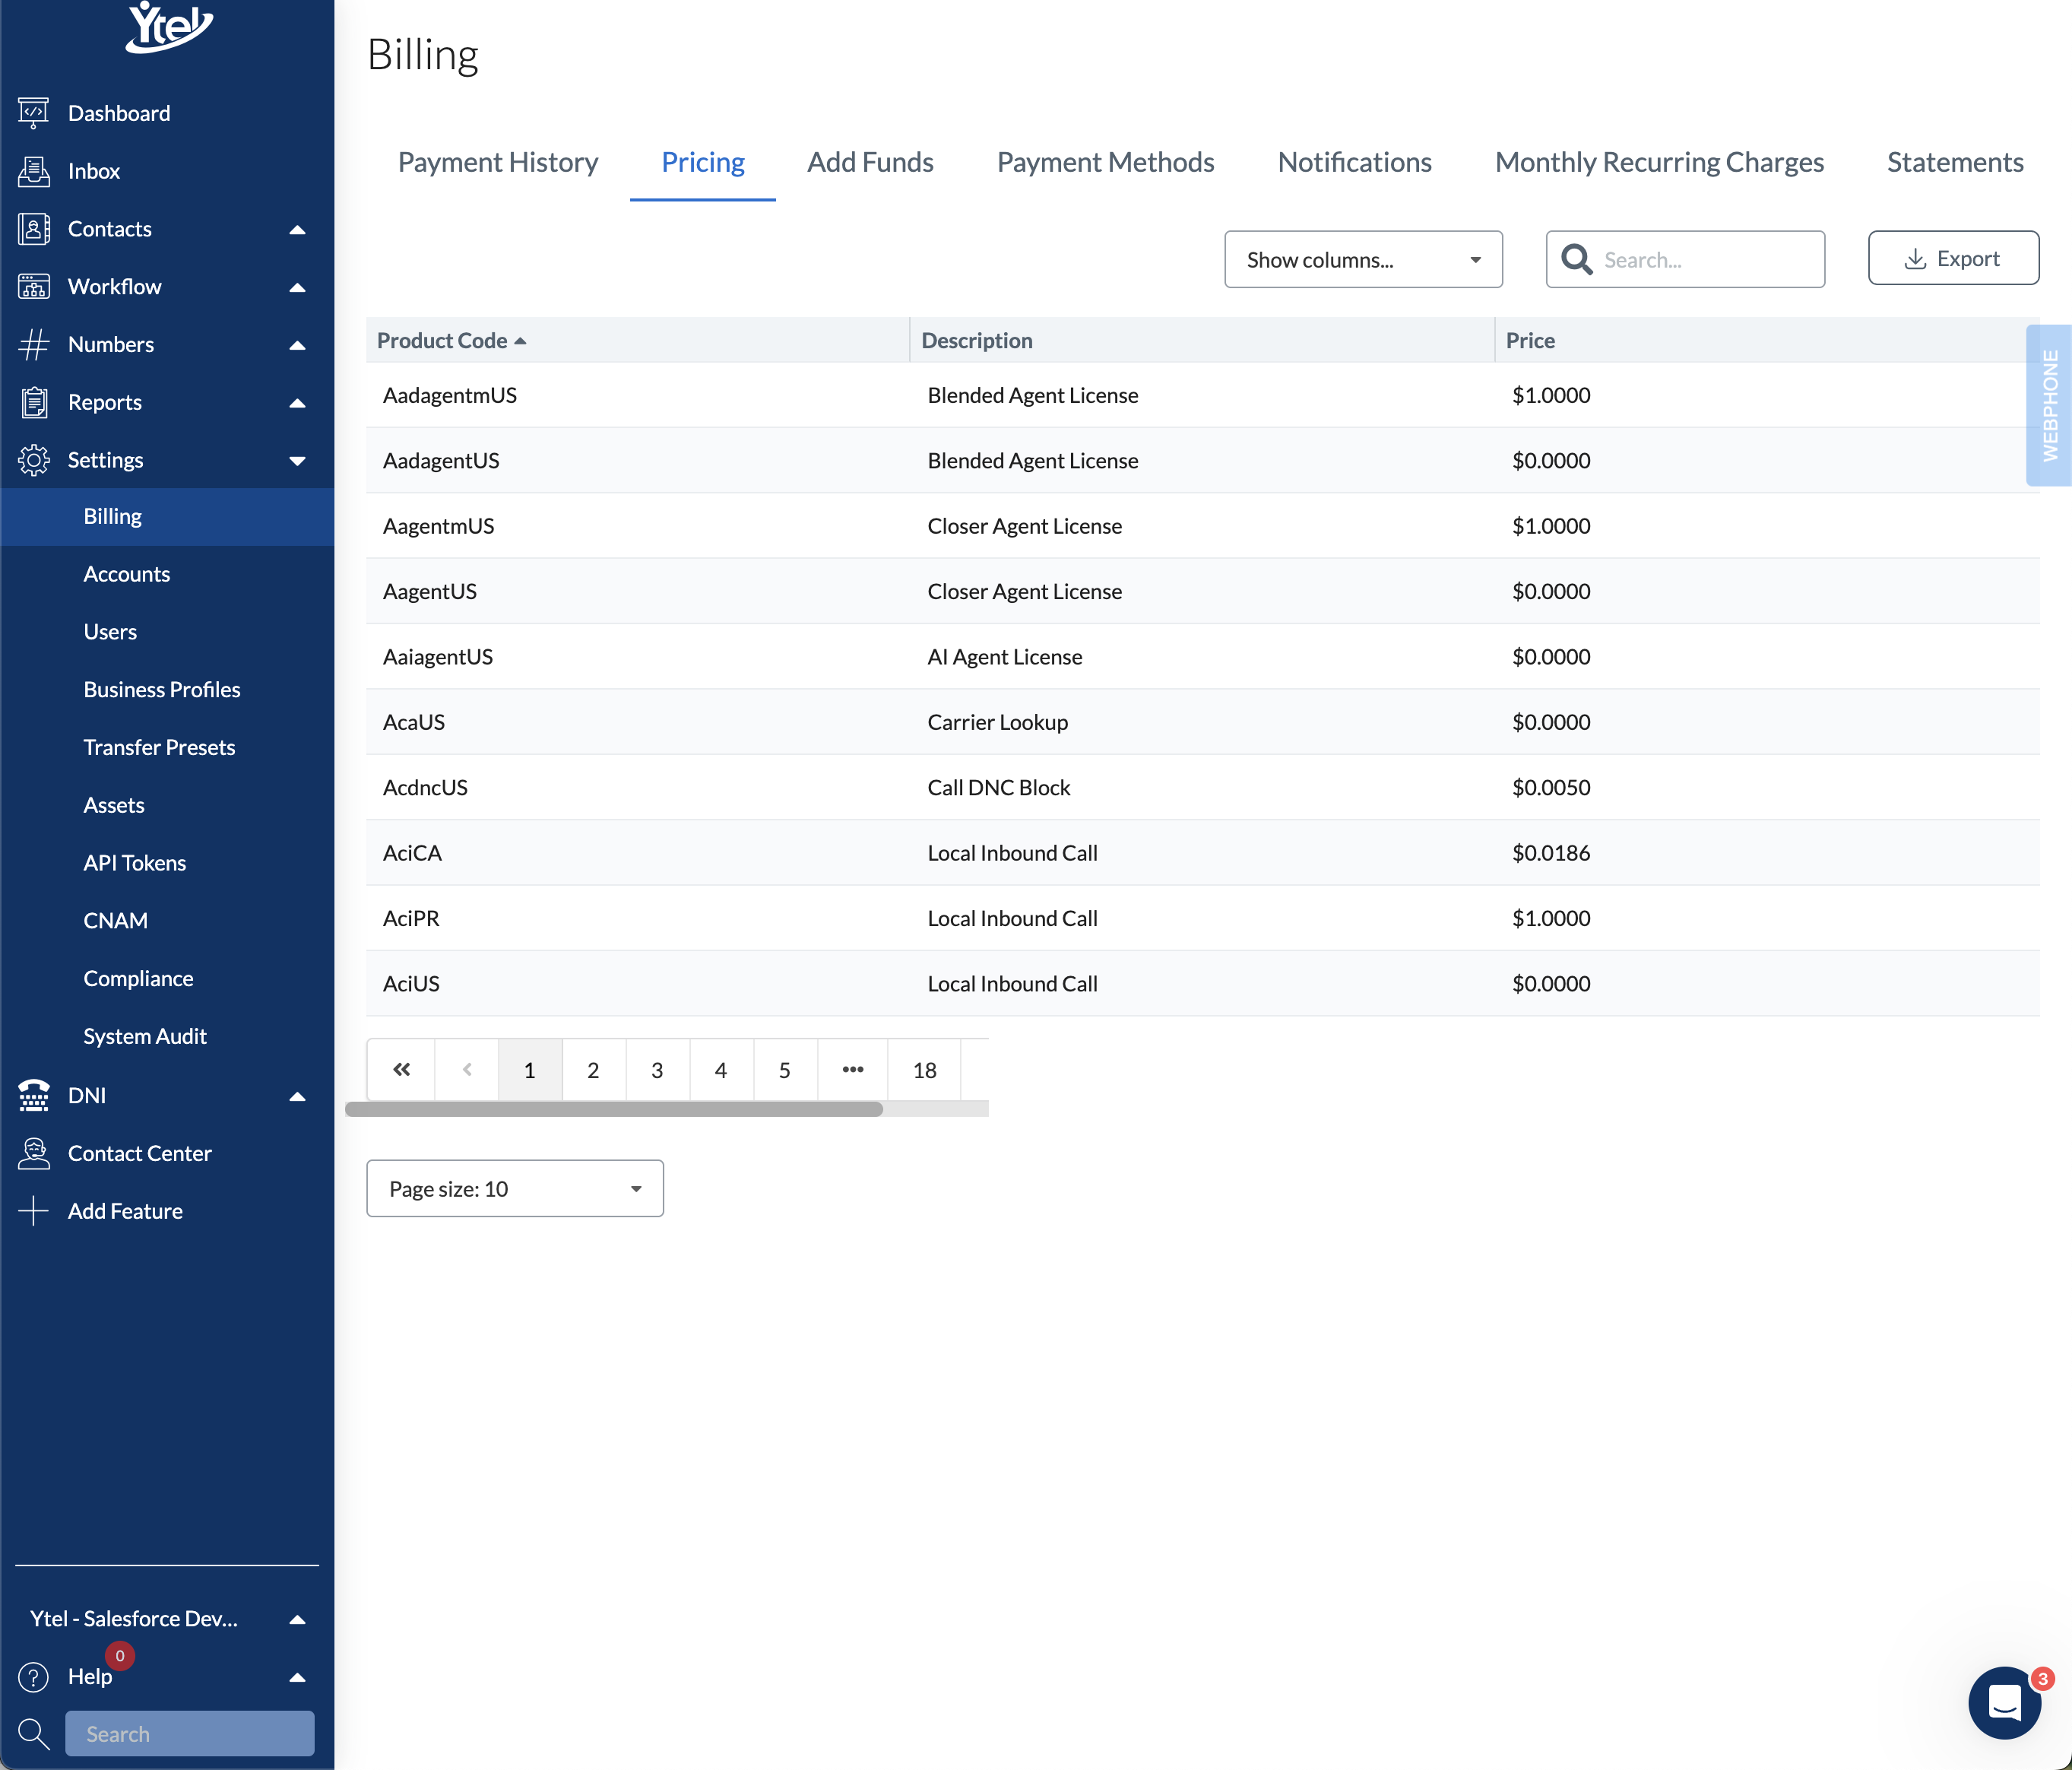Viewport: 2072px width, 1770px height.
Task: Open the Show columns dropdown
Action: click(x=1362, y=260)
